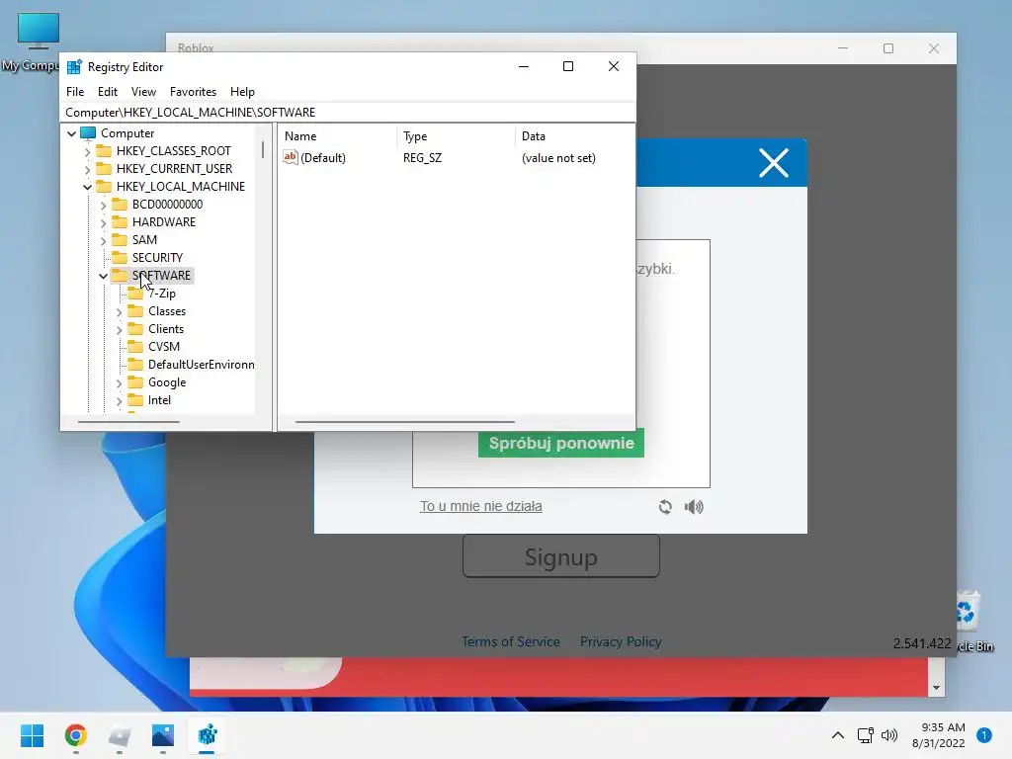Select the CVSM key
The width and height of the screenshot is (1012, 759).
coord(164,347)
